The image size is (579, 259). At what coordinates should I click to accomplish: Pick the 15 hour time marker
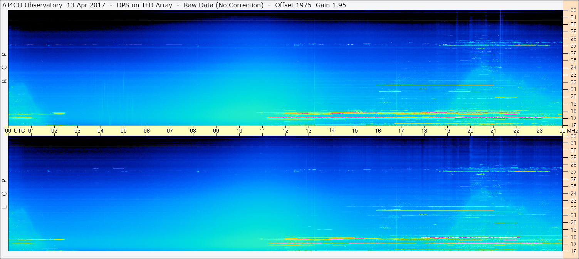click(355, 131)
